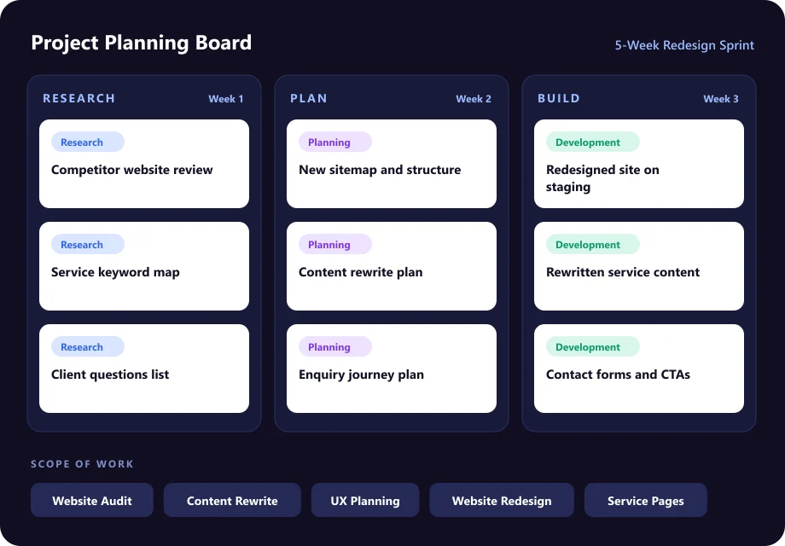The width and height of the screenshot is (785, 546).
Task: Open the Redesigned site on staging card
Action: pos(639,164)
